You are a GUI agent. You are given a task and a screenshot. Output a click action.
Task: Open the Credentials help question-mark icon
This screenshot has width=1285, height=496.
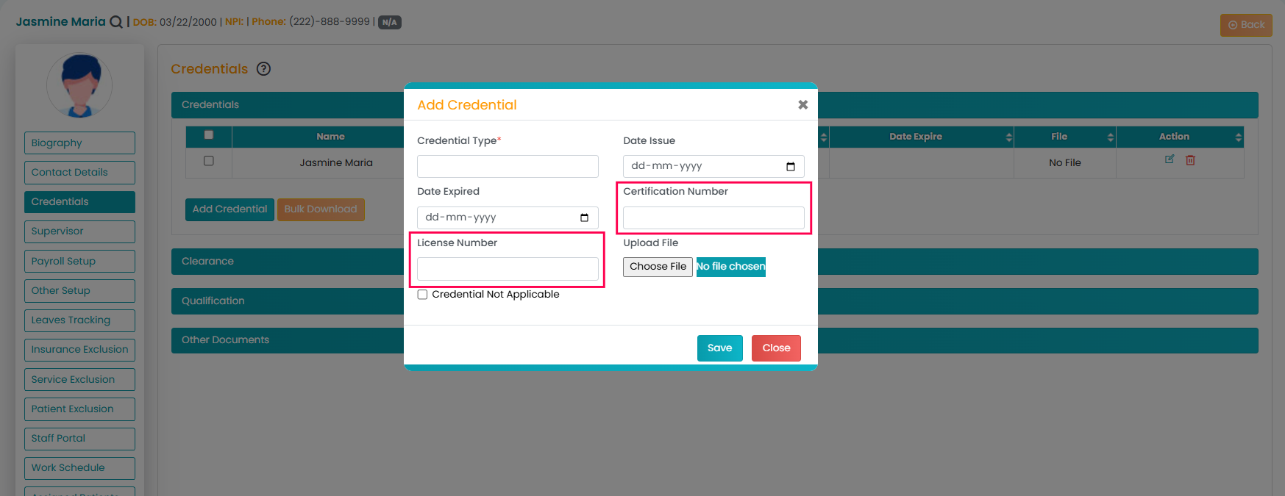point(263,69)
